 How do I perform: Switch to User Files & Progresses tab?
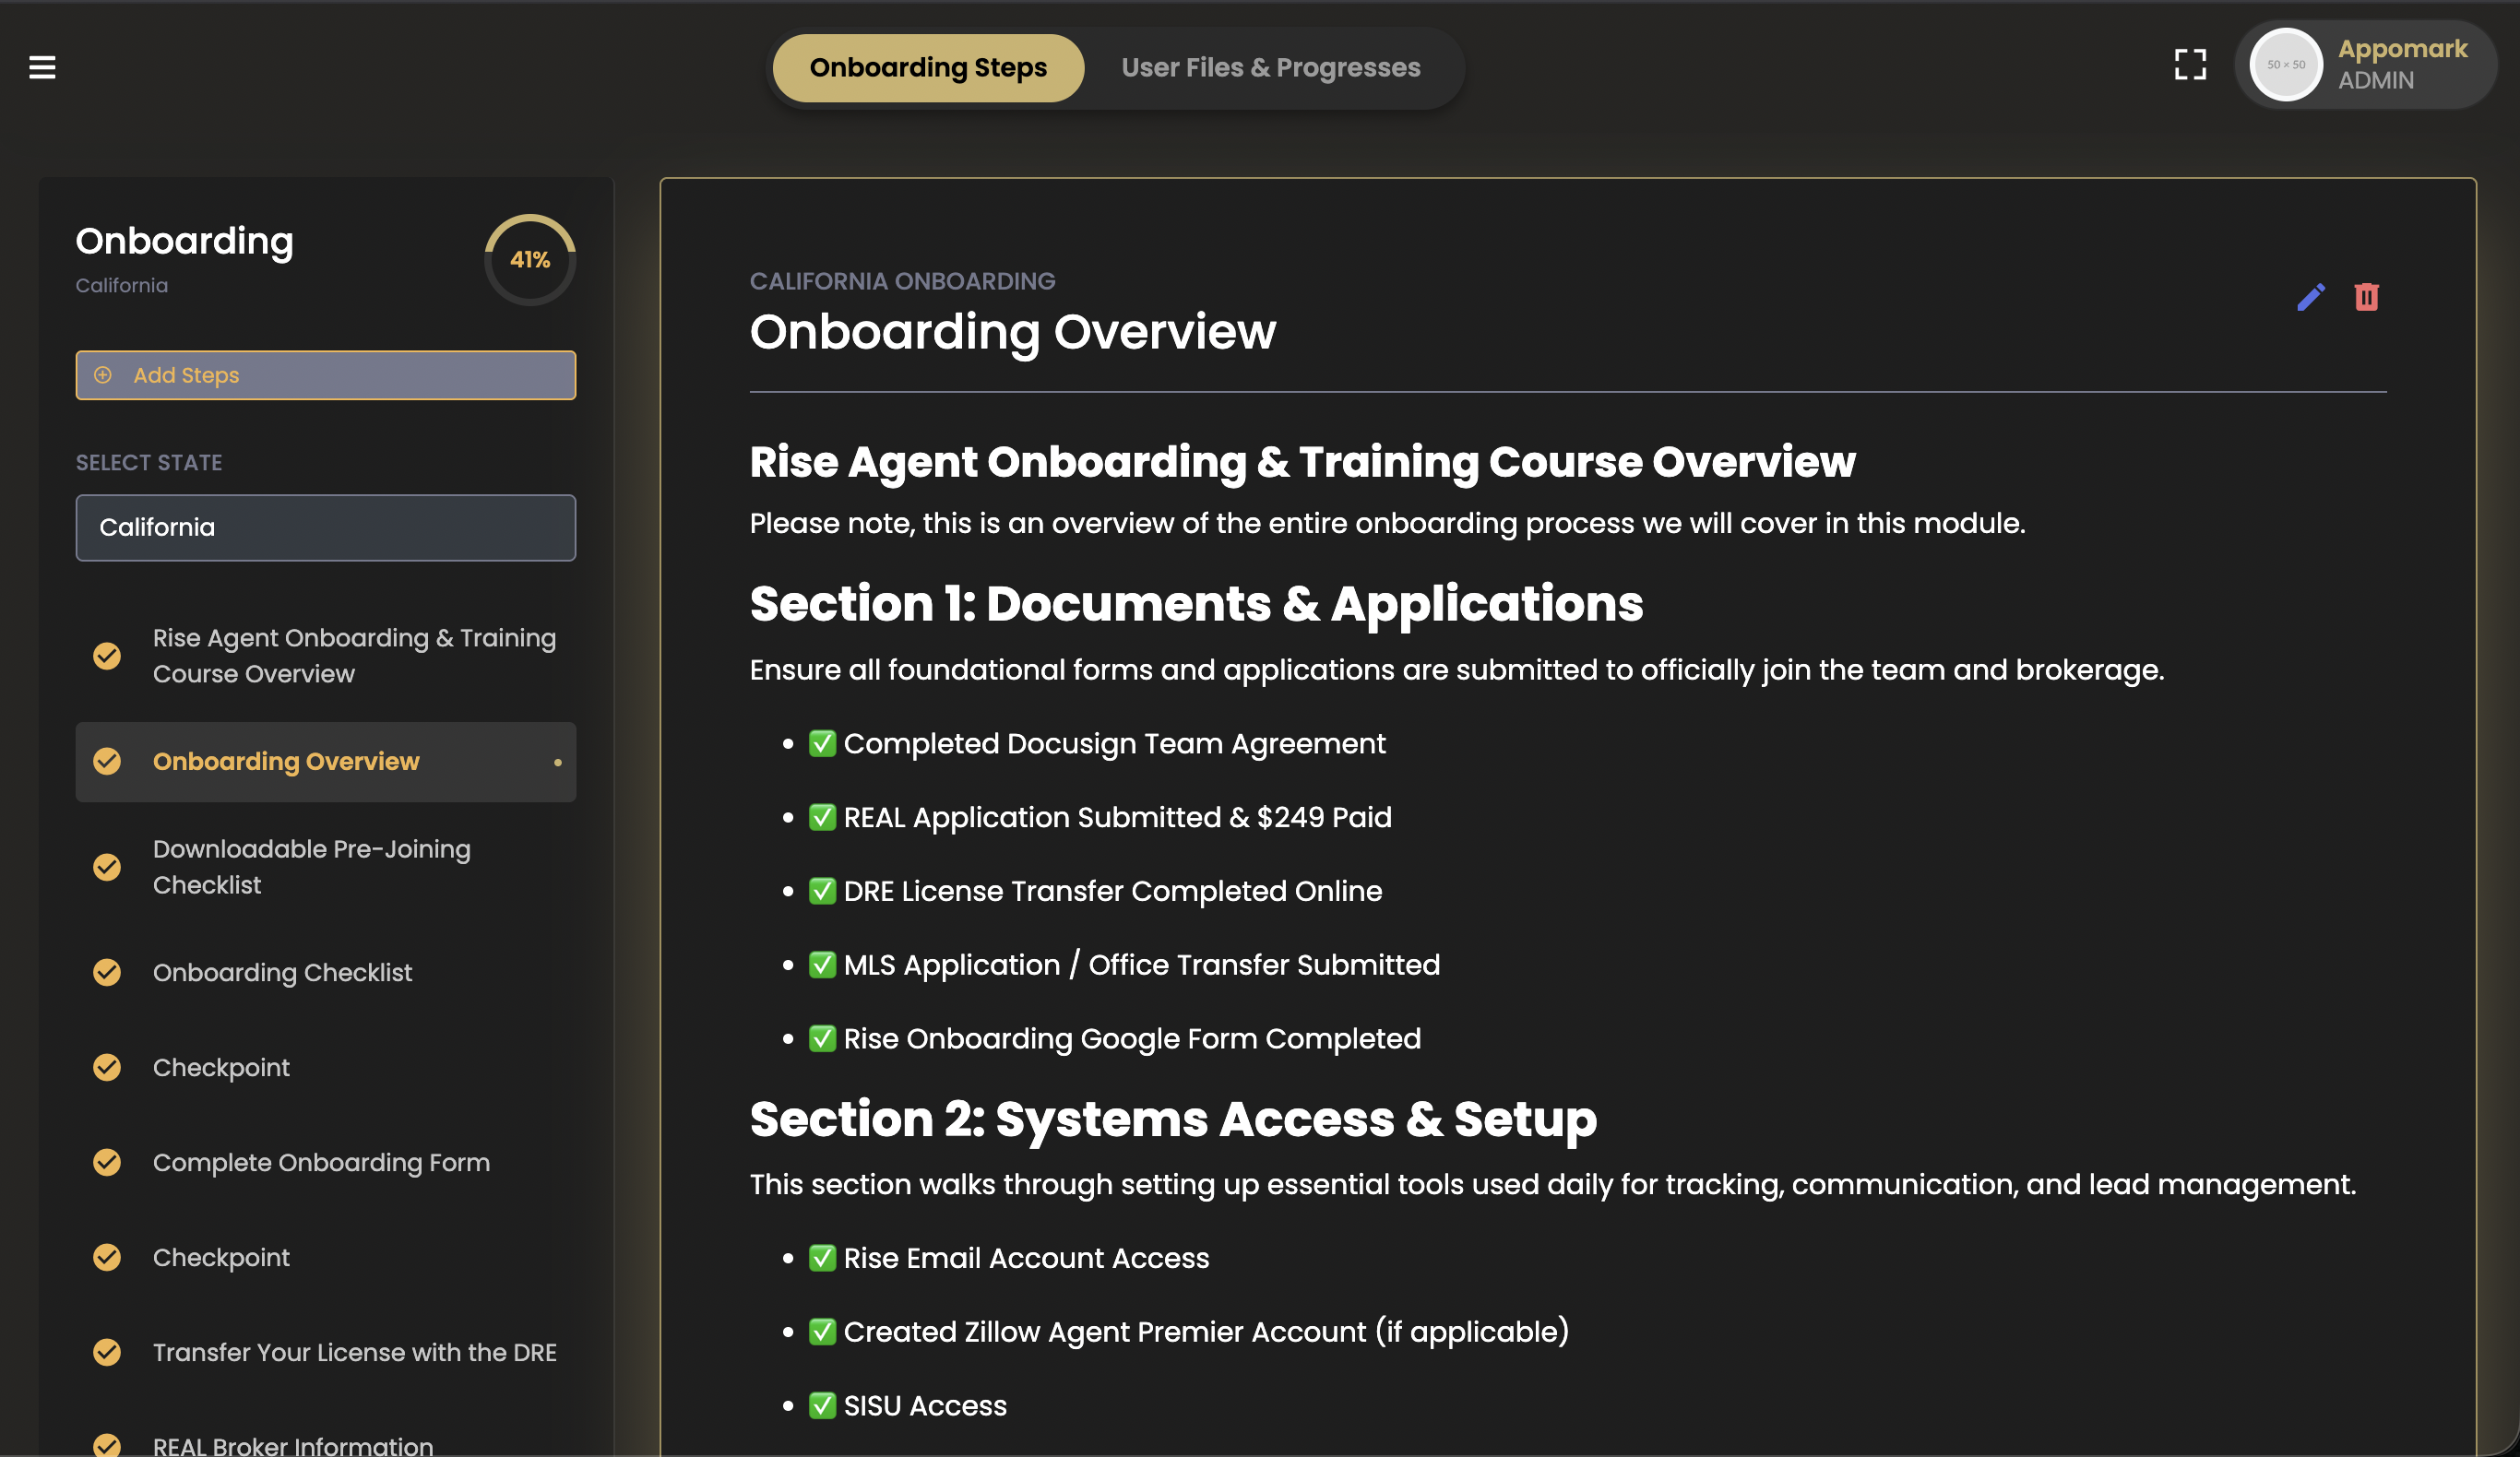(1270, 67)
